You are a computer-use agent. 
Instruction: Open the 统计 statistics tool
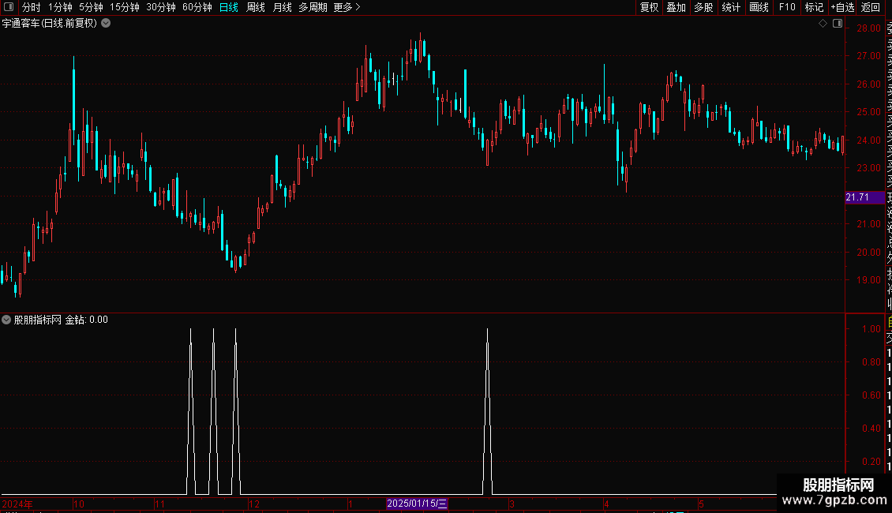[x=731, y=7]
